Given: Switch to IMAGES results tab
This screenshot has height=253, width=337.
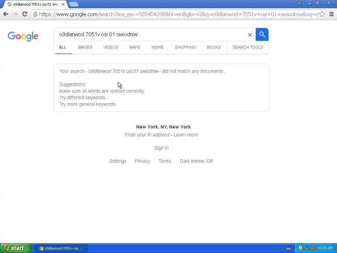Looking at the screenshot, I should pyautogui.click(x=85, y=47).
